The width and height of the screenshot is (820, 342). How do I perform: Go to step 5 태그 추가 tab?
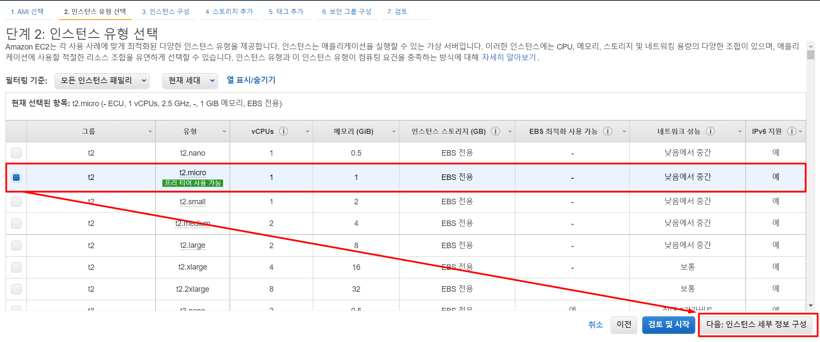(286, 12)
